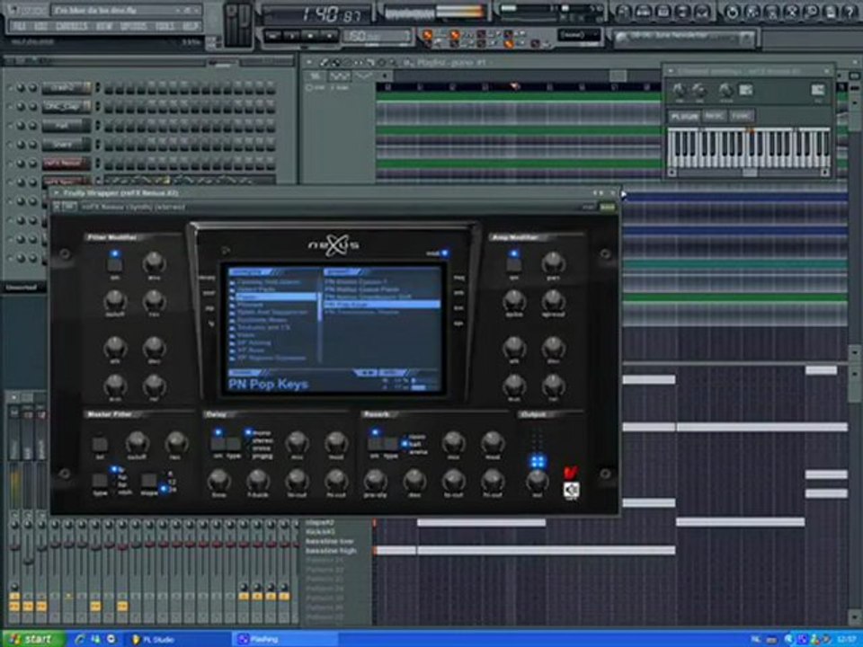
Task: Select PN Pop Keys preset in list
Action: (381, 305)
